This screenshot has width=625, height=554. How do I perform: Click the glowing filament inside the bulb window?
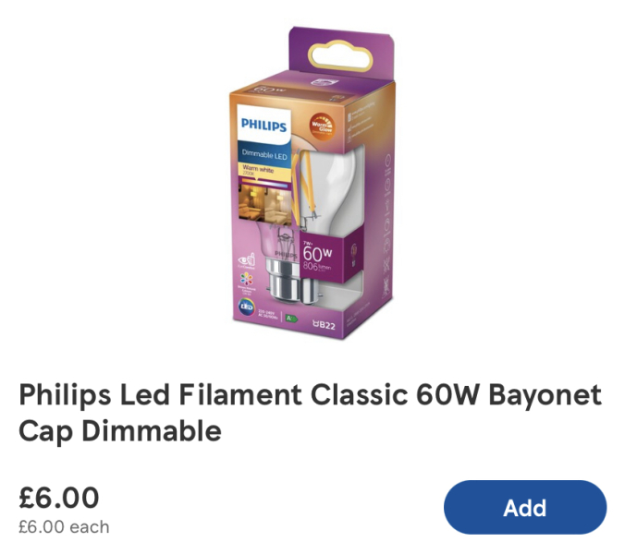[304, 181]
